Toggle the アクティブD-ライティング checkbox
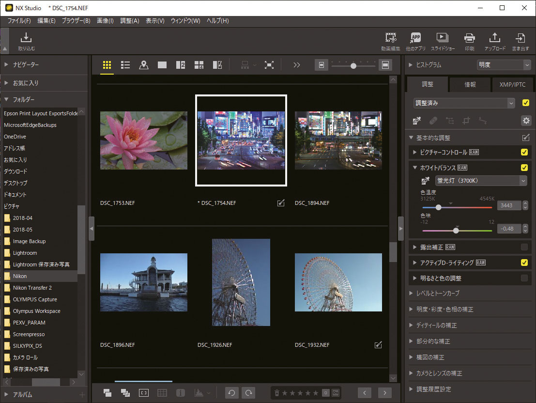Image resolution: width=536 pixels, height=403 pixels. [x=524, y=263]
